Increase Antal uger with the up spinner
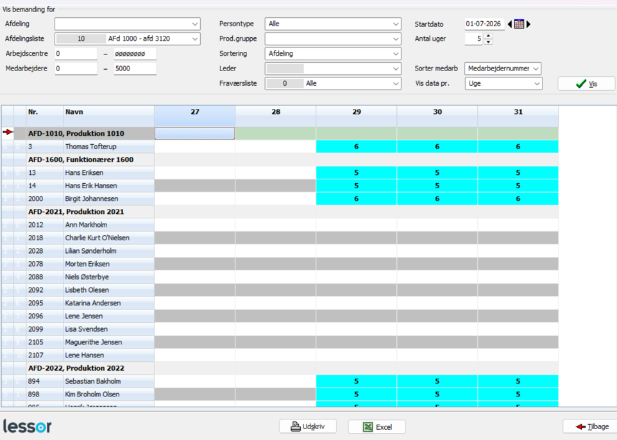The width and height of the screenshot is (617, 440). click(x=488, y=36)
